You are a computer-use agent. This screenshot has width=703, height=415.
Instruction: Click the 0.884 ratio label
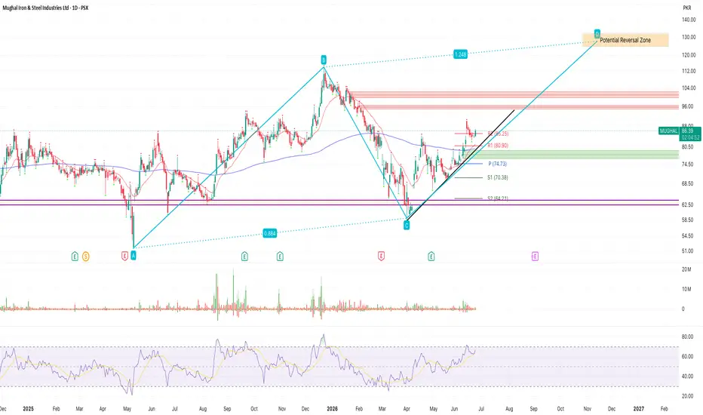[269, 233]
